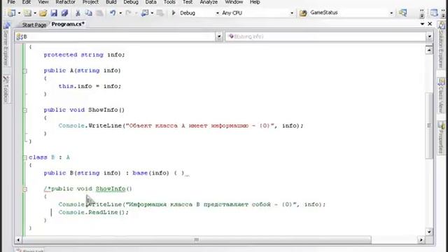448x252 pixels.
Task: Open the Solution Explorer side tab
Action: click(x=442, y=45)
